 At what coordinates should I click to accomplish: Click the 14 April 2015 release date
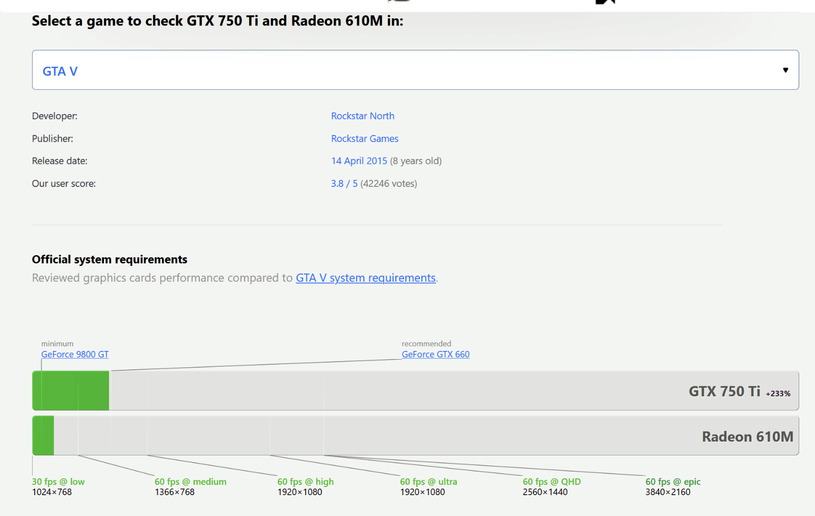click(x=359, y=161)
